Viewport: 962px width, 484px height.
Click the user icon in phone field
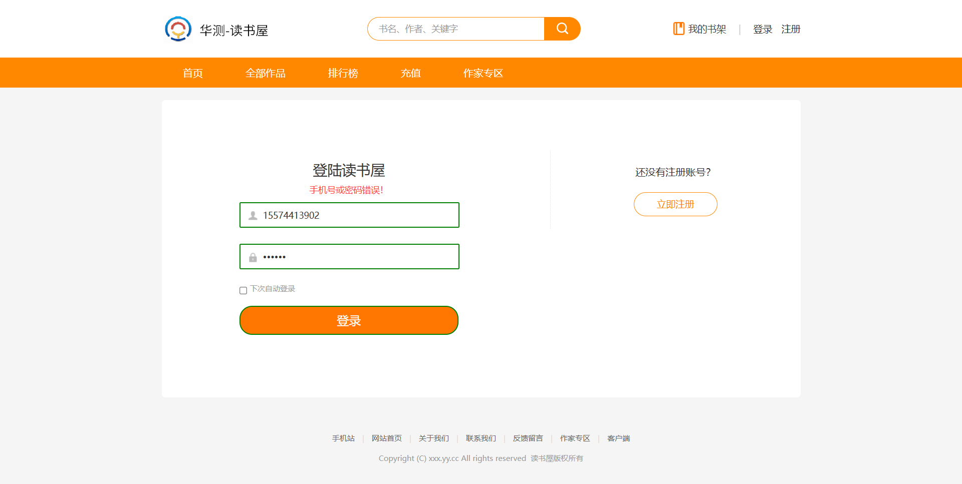point(253,215)
